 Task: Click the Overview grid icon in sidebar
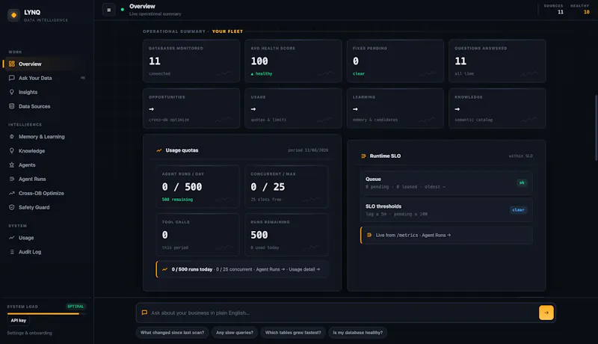pos(12,64)
